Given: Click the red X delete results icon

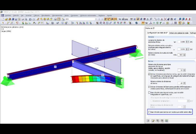Looking at the screenshot, I should coord(165,19).
